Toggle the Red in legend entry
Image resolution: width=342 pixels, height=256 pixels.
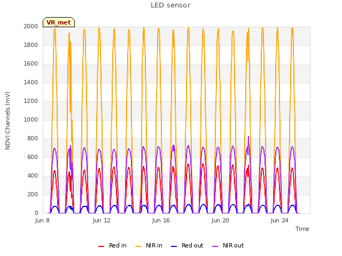click(112, 245)
